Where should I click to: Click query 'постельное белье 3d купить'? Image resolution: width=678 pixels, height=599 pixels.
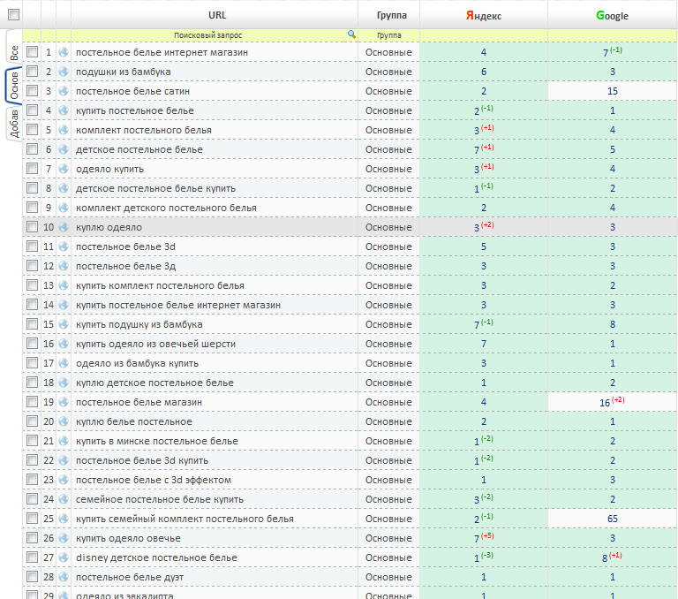(x=142, y=460)
